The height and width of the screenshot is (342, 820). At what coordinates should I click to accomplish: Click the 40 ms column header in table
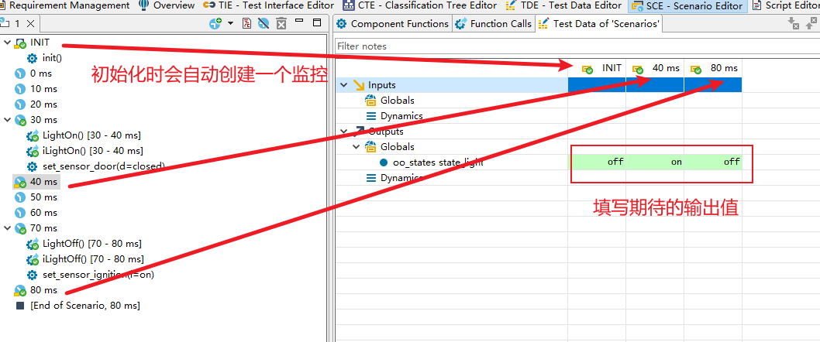point(655,68)
